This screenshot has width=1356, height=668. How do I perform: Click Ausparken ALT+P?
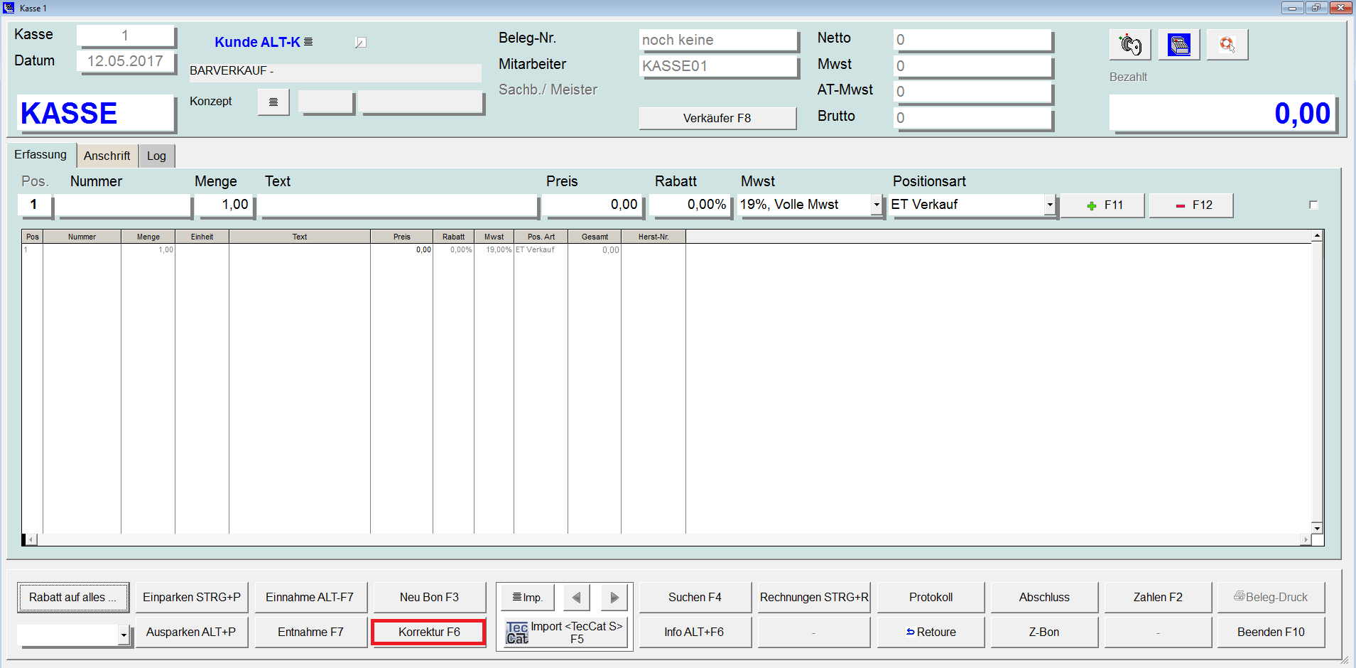click(x=192, y=632)
